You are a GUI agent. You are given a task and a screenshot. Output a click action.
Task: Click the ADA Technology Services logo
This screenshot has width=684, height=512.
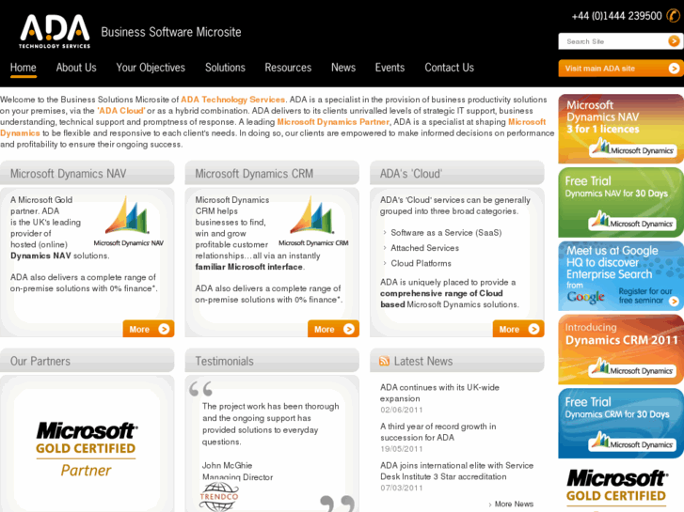coord(55,31)
